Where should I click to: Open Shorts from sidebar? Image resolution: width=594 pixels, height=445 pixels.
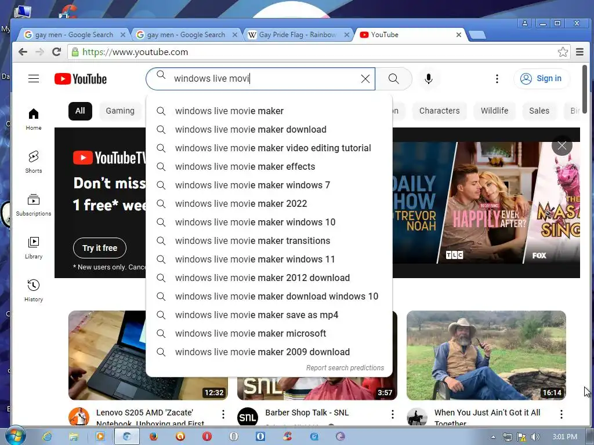[x=34, y=162]
